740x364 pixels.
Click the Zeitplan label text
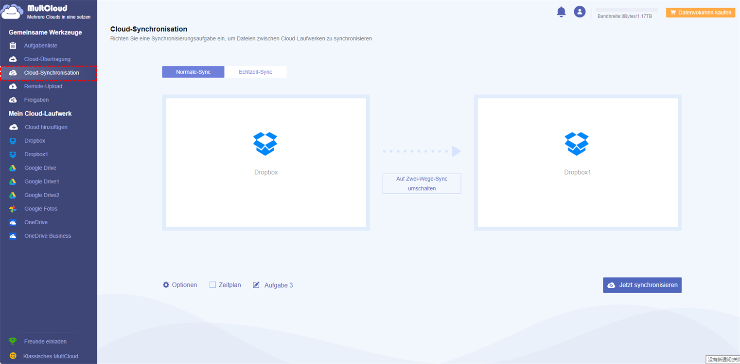230,285
